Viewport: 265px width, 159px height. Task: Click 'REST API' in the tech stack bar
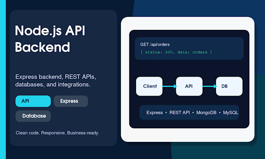(180, 113)
